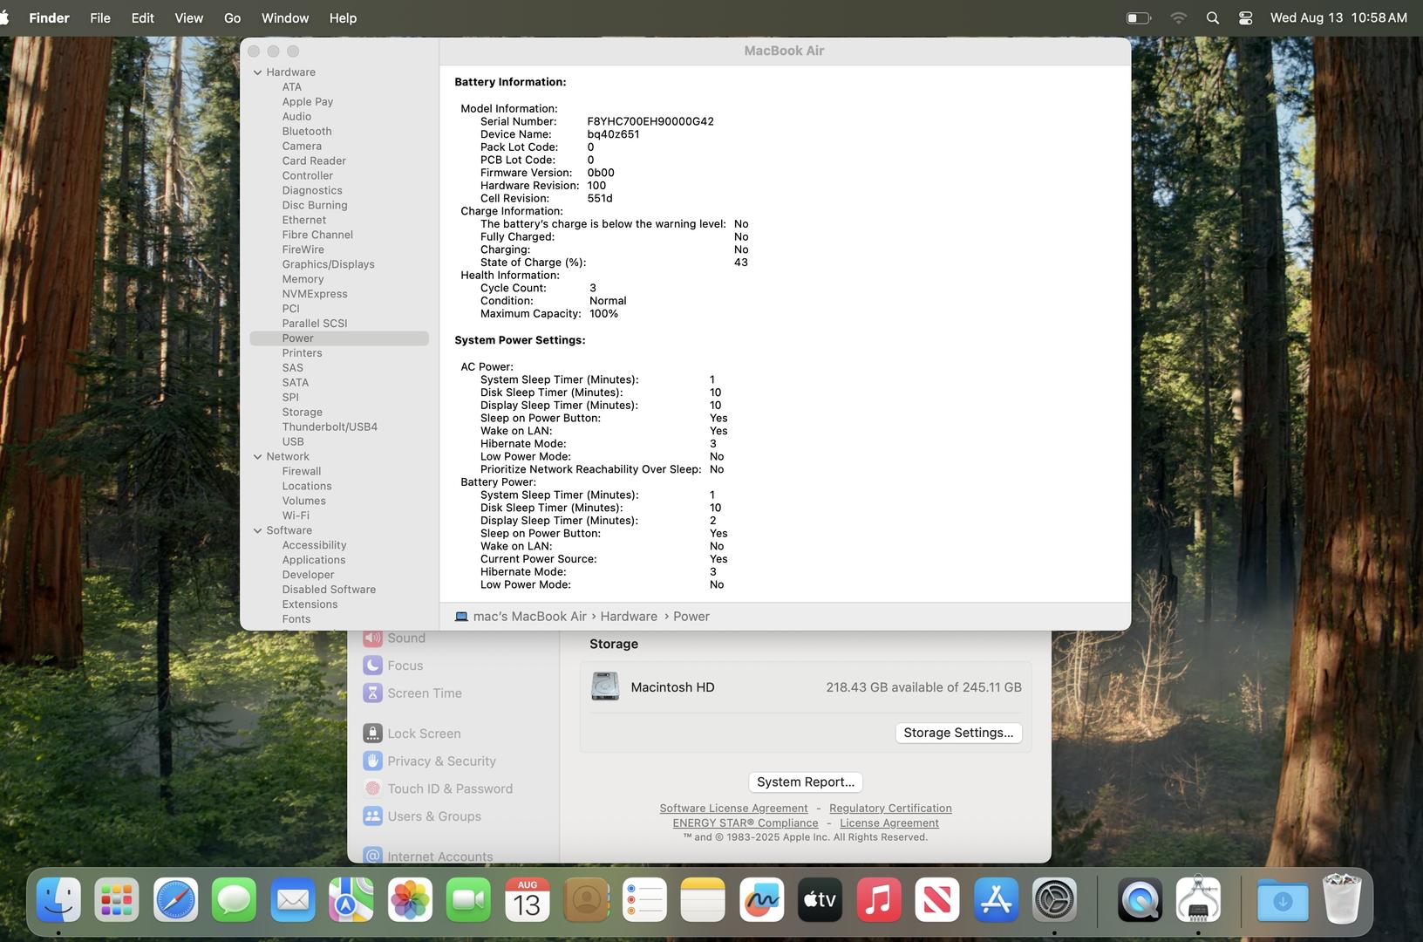Image resolution: width=1423 pixels, height=942 pixels.
Task: Open Mail app in dock
Action: 293,899
